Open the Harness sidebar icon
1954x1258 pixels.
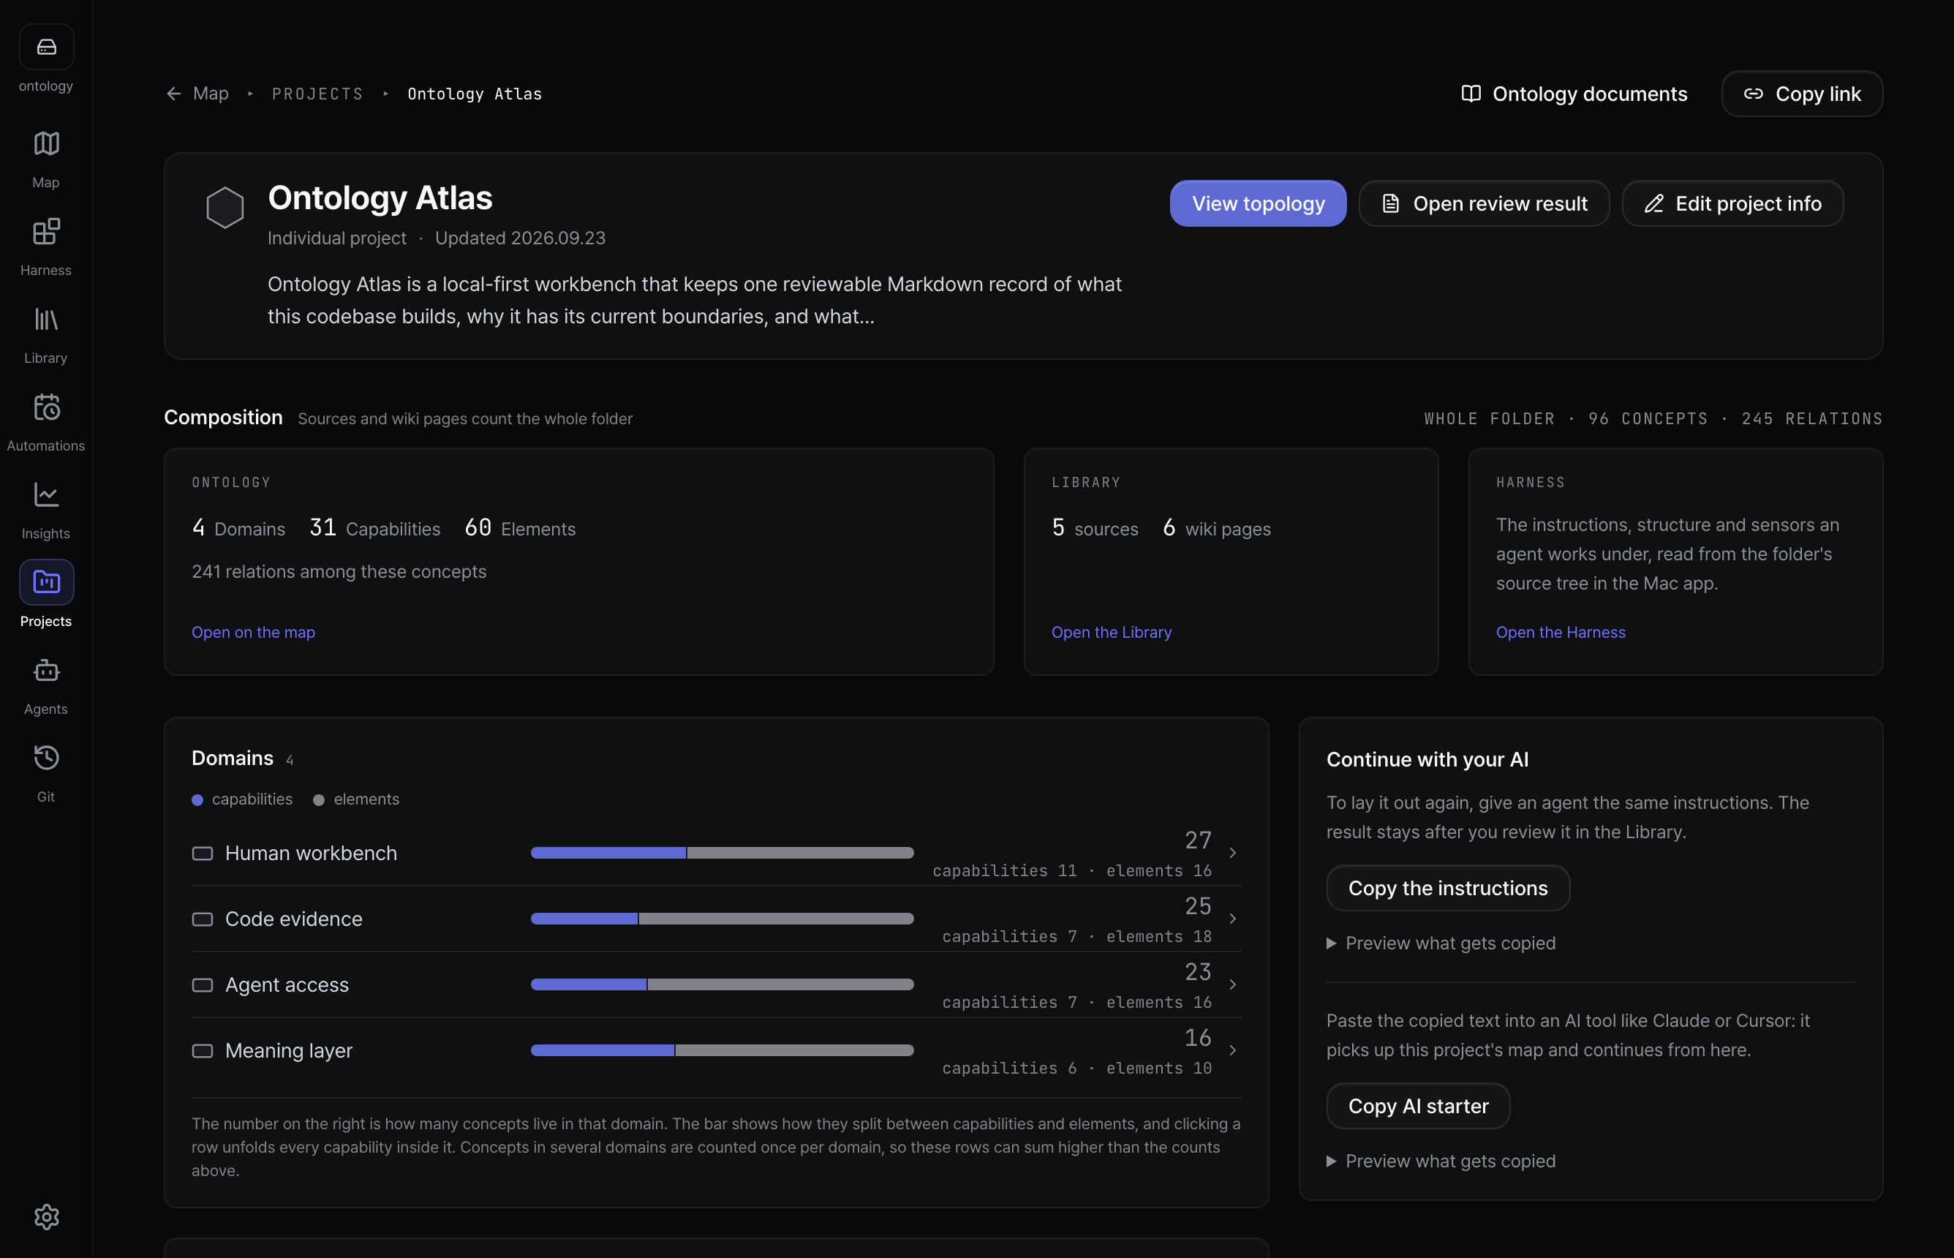(47, 231)
